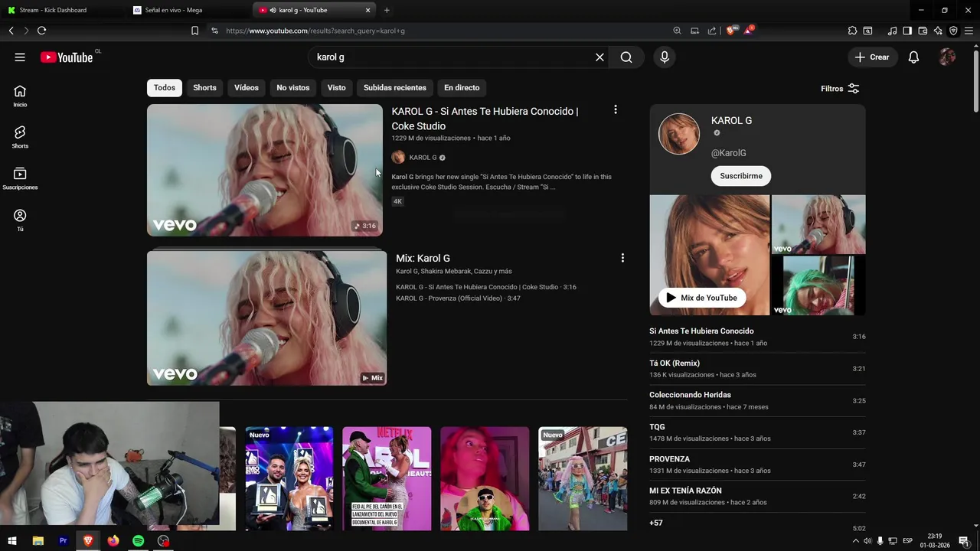
Task: Play Tá OK (Remix) from the list
Action: tap(757, 369)
